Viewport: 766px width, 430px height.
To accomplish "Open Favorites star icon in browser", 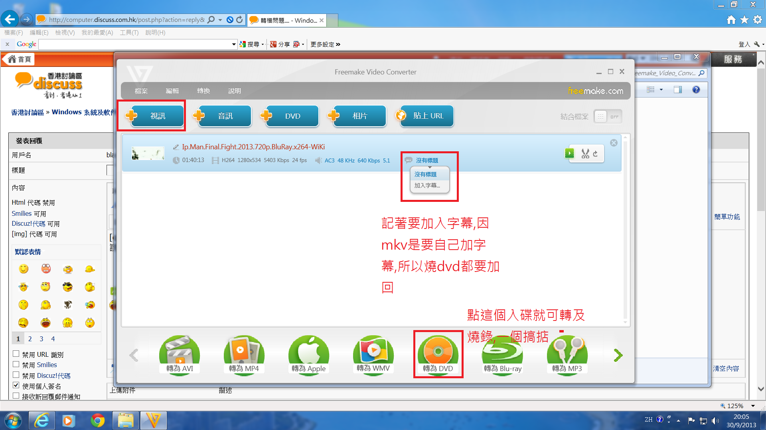I will [x=744, y=20].
